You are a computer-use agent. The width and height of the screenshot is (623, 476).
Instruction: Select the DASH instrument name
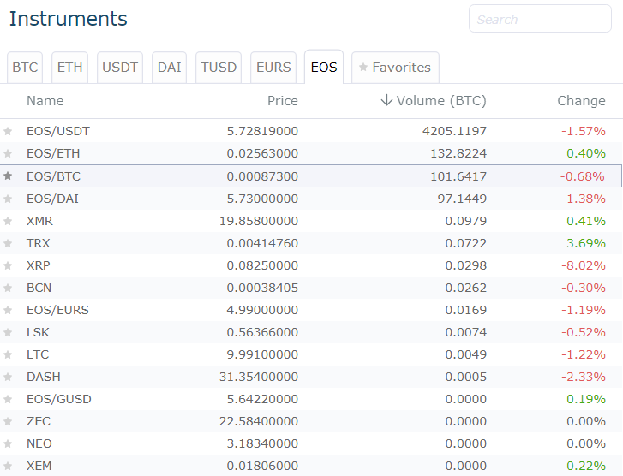click(x=44, y=377)
